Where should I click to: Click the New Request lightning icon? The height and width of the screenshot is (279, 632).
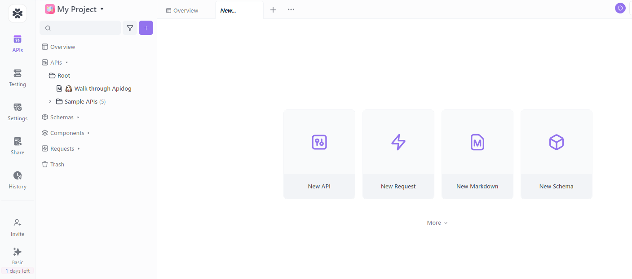click(398, 142)
